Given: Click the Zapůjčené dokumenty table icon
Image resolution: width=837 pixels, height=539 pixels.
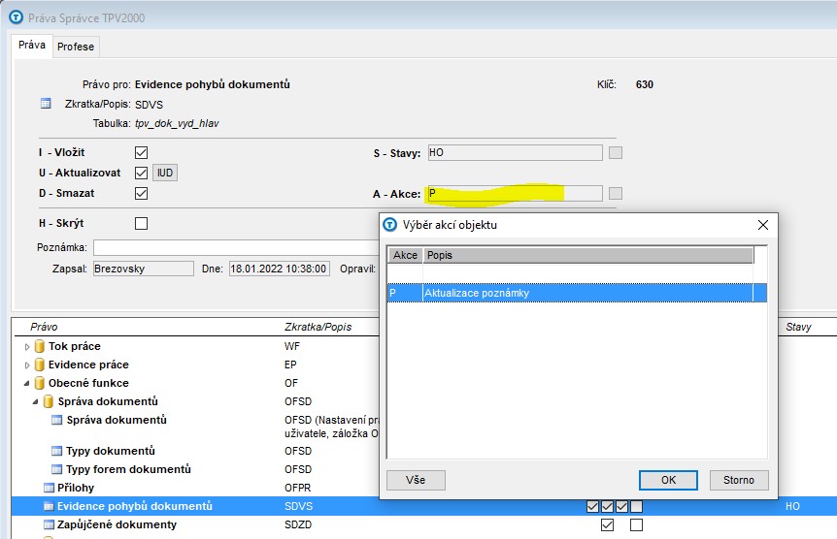Looking at the screenshot, I should click(x=49, y=524).
